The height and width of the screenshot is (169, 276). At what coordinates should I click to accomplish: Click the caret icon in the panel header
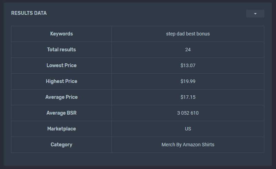[255, 14]
